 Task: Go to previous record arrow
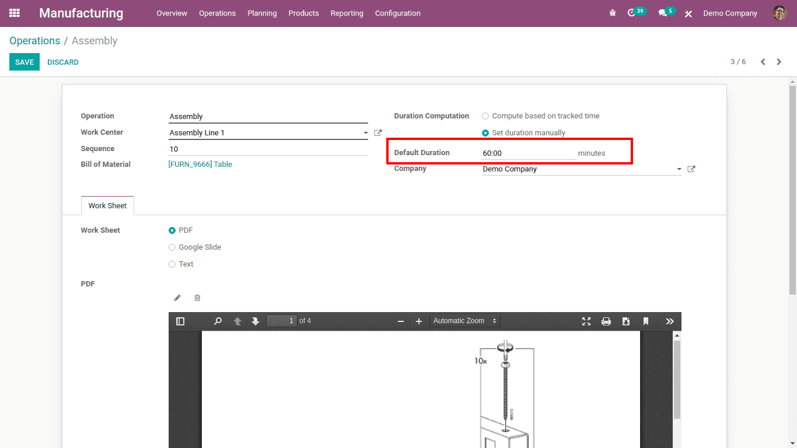pyautogui.click(x=763, y=62)
